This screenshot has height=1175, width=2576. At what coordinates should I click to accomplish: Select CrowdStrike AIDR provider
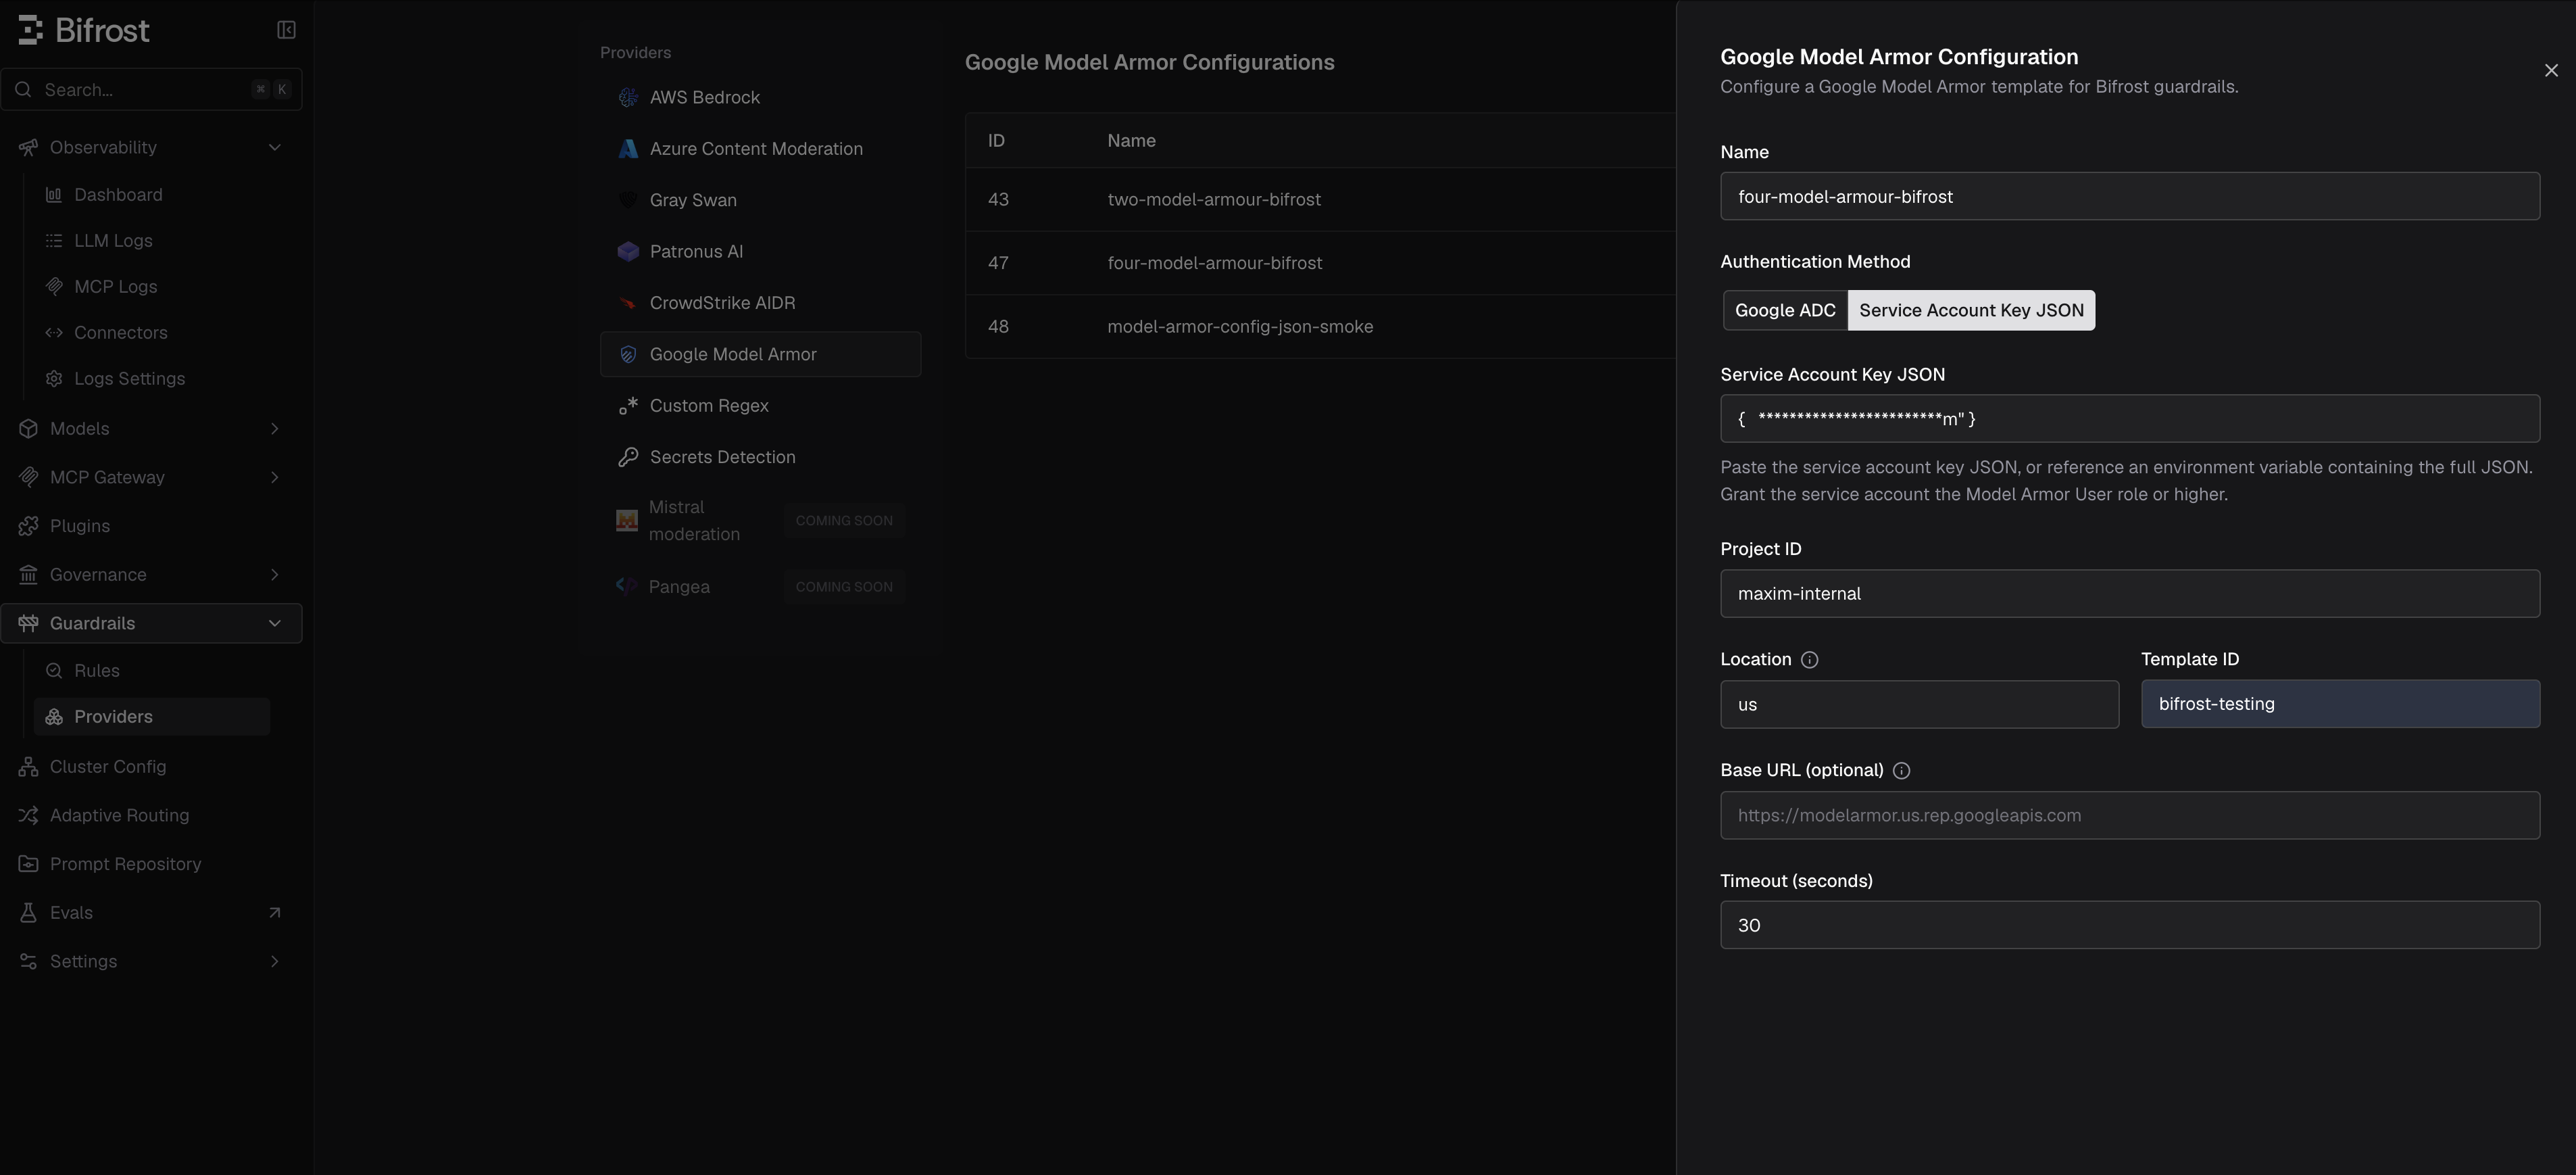760,302
